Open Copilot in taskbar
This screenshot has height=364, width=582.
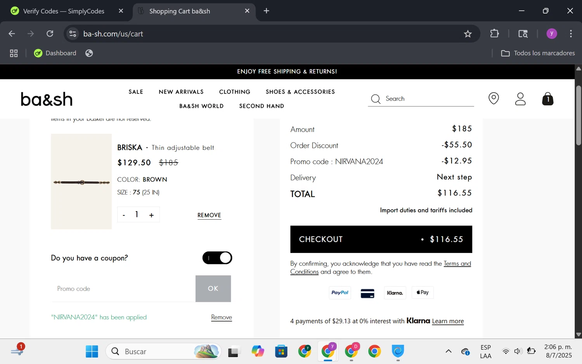(258, 352)
